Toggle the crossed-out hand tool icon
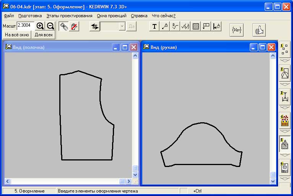 [x=74, y=26]
